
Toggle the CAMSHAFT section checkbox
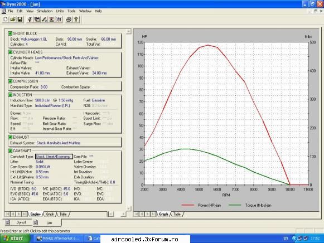pyautogui.click(x=10, y=150)
